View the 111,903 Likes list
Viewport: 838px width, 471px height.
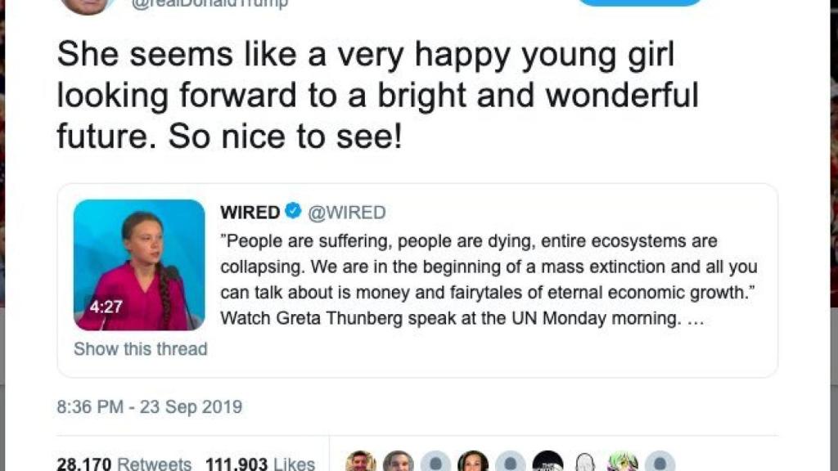(x=259, y=464)
